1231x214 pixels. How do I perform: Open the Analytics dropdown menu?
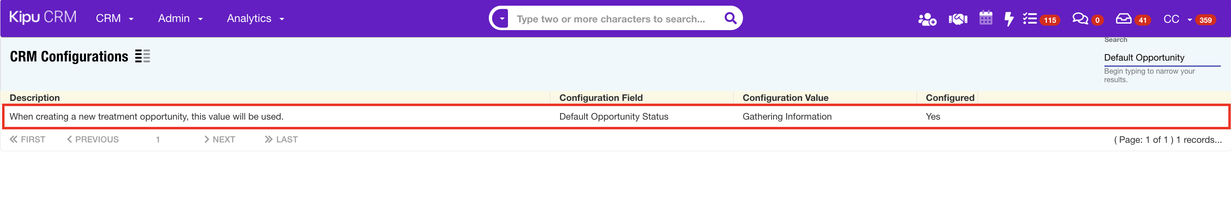pos(255,19)
